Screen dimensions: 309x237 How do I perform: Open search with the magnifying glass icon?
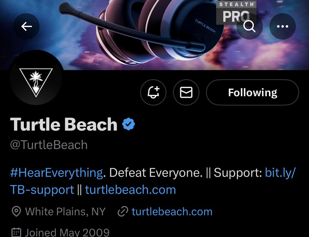[x=249, y=26]
